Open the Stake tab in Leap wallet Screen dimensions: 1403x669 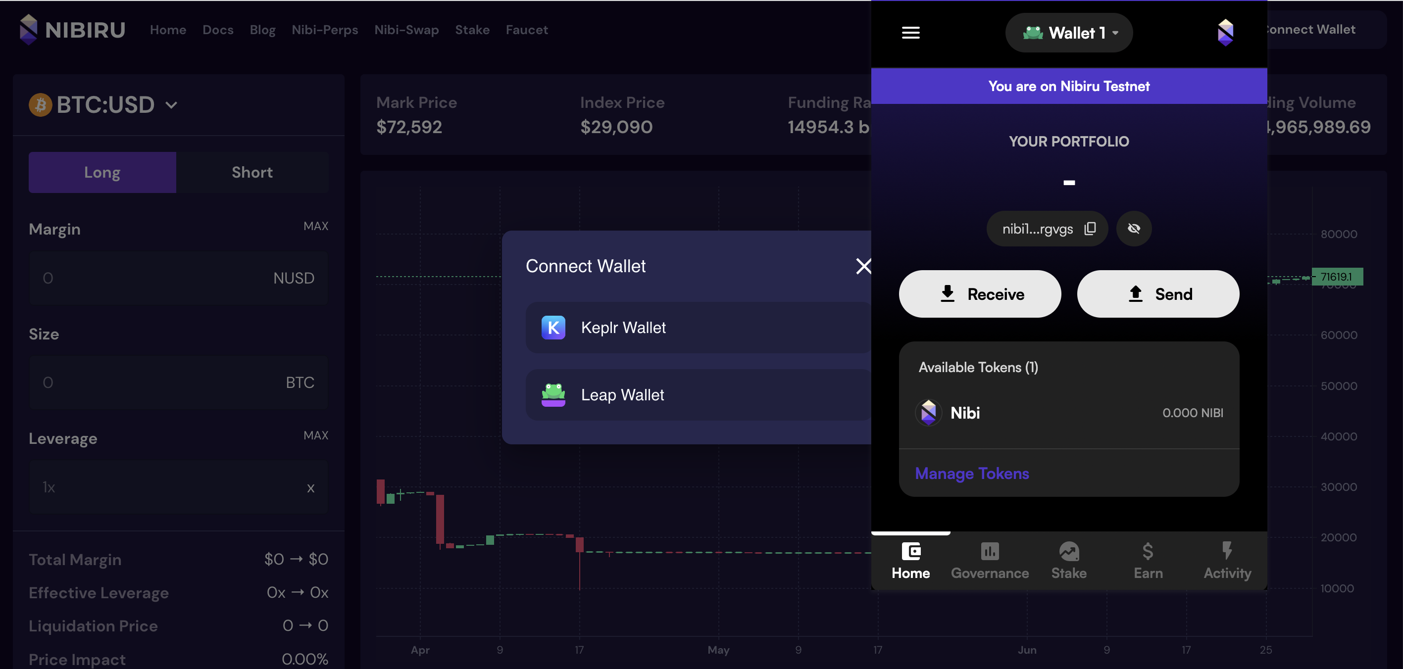[x=1069, y=561]
